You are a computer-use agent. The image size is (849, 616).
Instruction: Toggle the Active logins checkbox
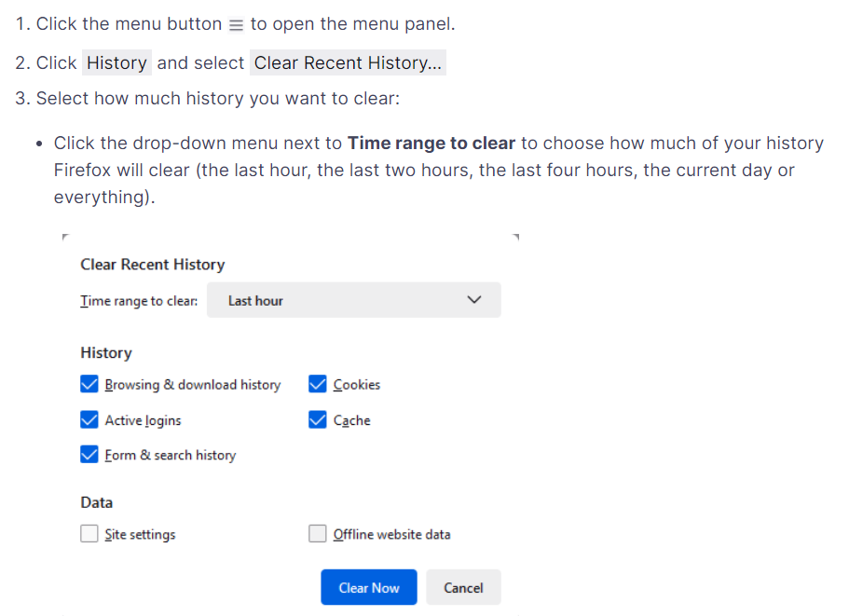(89, 419)
